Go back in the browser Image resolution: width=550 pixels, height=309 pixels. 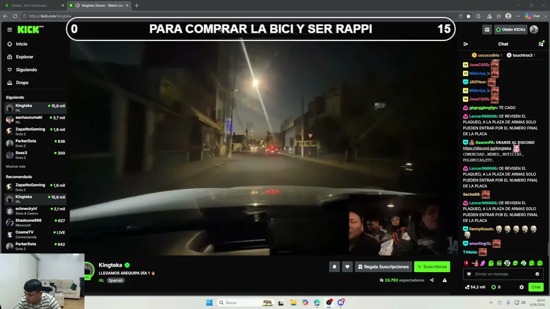5,16
